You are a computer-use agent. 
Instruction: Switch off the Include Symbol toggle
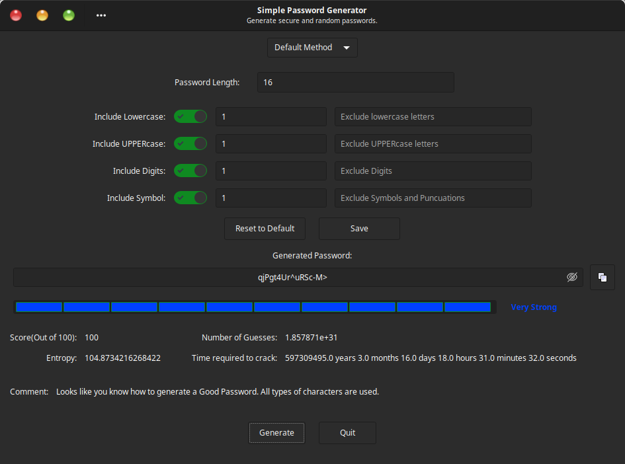coord(190,198)
